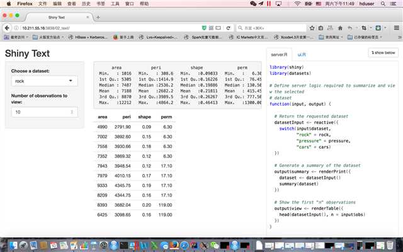This screenshot has height=252, width=403.
Task: Open Calendar from the Dock
Action: point(54,245)
